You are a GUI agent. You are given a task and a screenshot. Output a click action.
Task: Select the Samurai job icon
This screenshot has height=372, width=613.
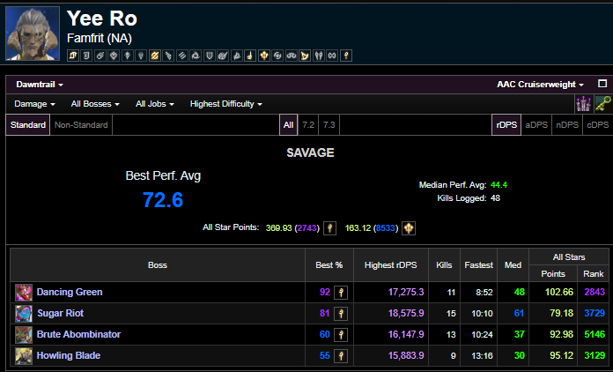[x=277, y=56]
